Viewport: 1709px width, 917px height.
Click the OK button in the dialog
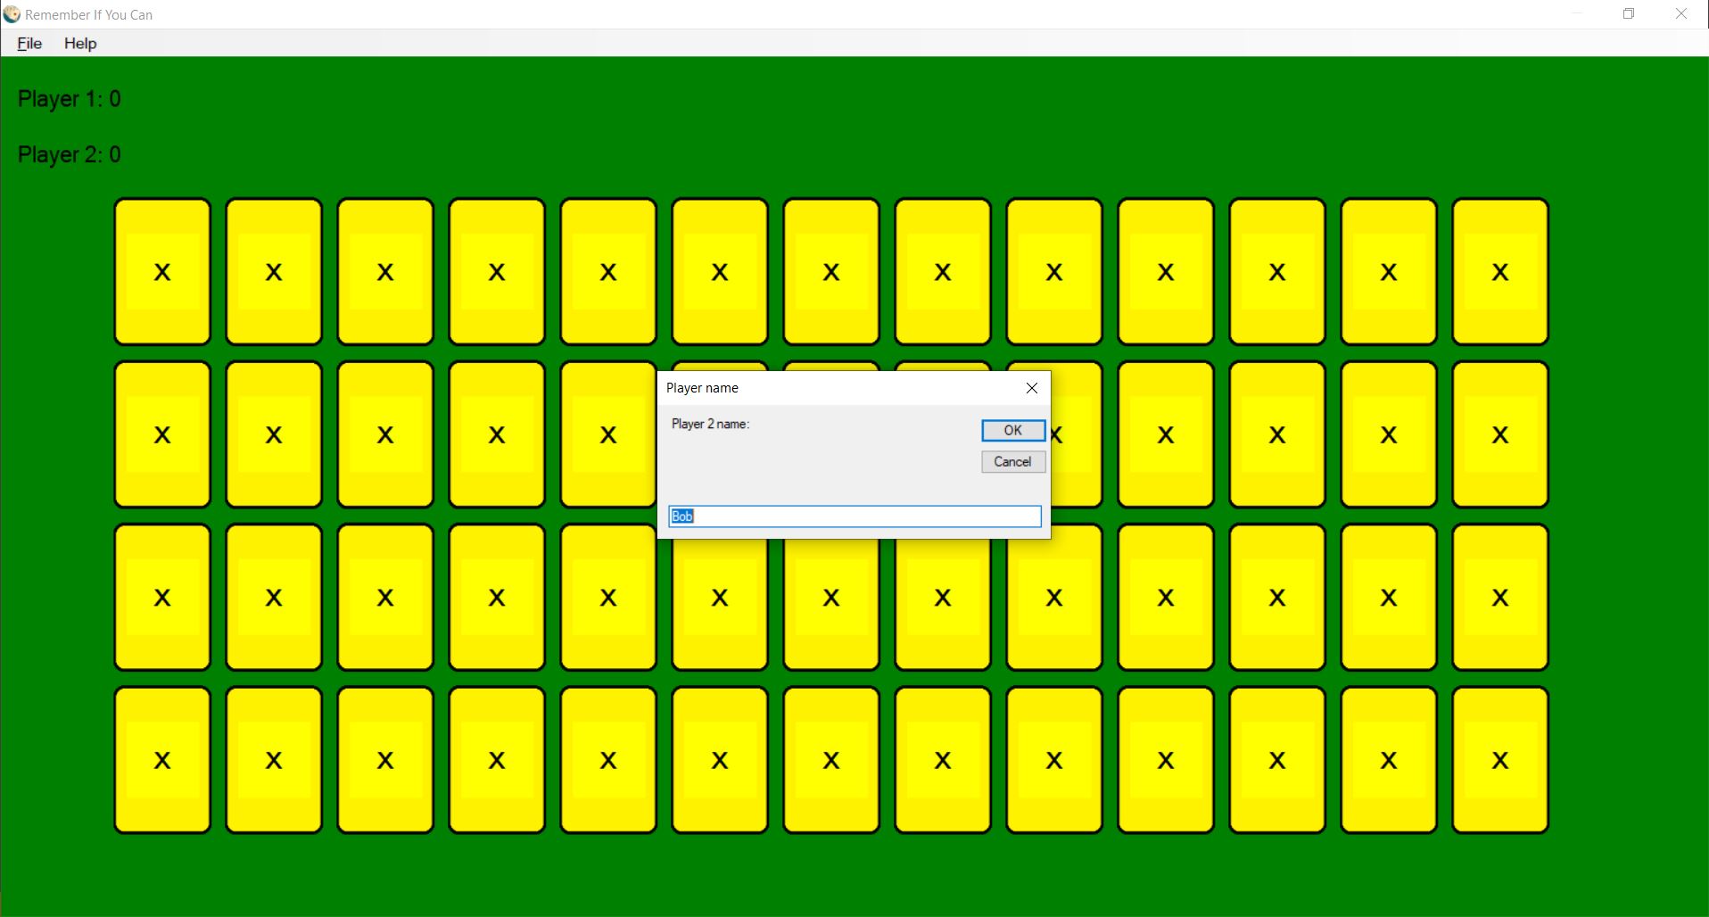(1012, 431)
